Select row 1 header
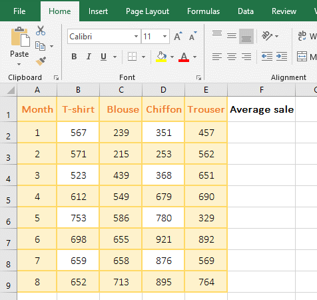317x300 pixels. point(8,109)
